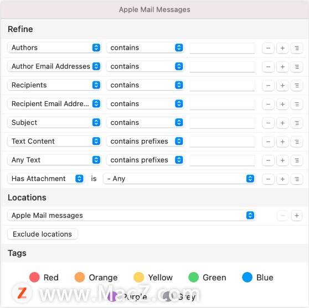Open the Authors field dropdown
The height and width of the screenshot is (308, 309).
click(54, 48)
